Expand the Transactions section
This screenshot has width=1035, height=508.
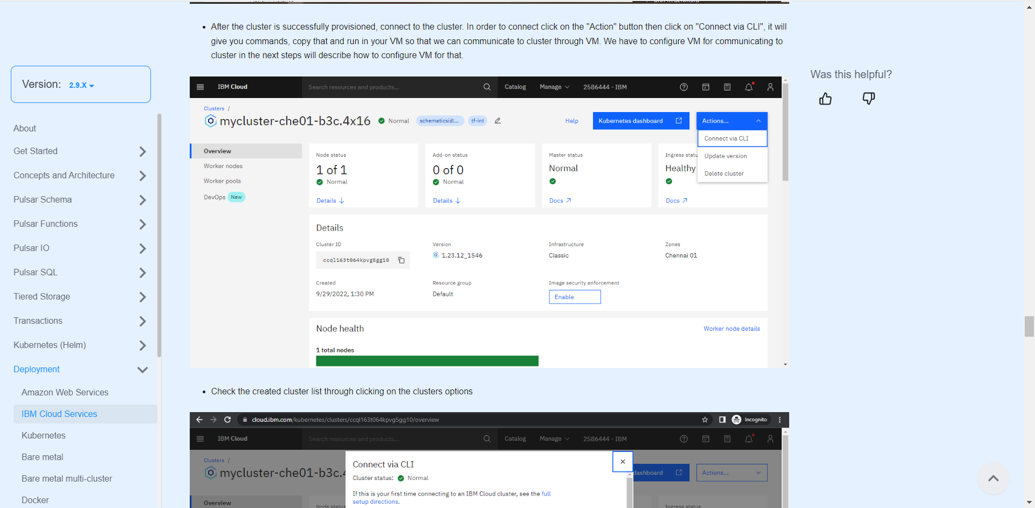coord(142,321)
